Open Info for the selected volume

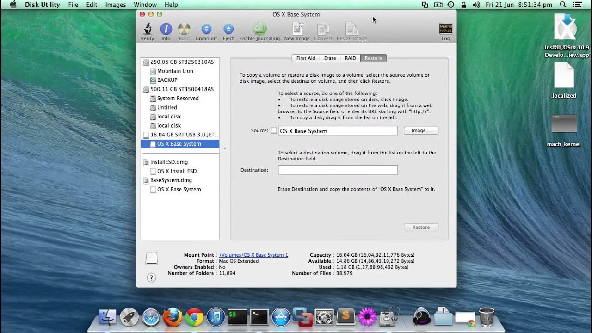click(x=166, y=29)
